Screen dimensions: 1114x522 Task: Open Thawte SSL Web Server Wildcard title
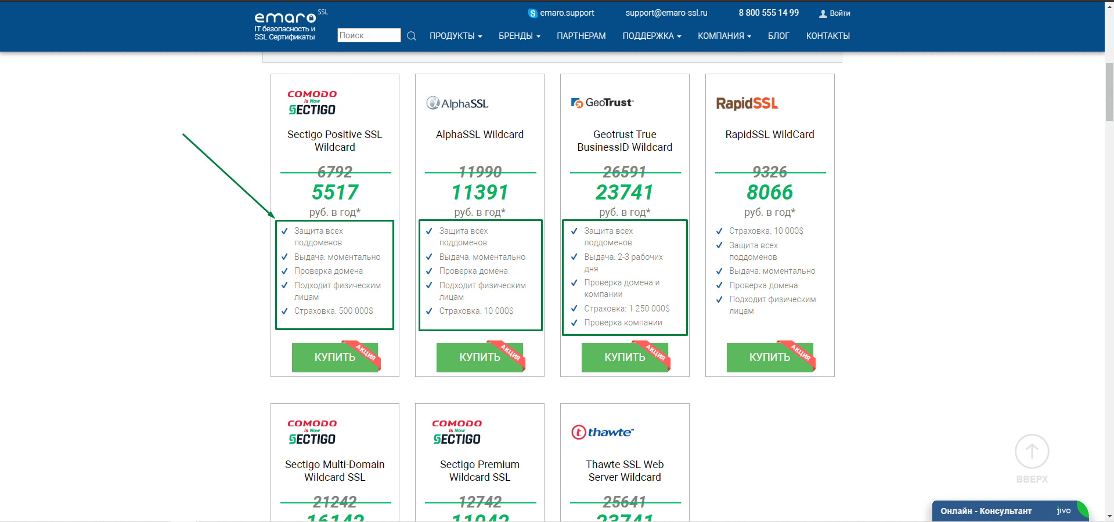(x=625, y=471)
